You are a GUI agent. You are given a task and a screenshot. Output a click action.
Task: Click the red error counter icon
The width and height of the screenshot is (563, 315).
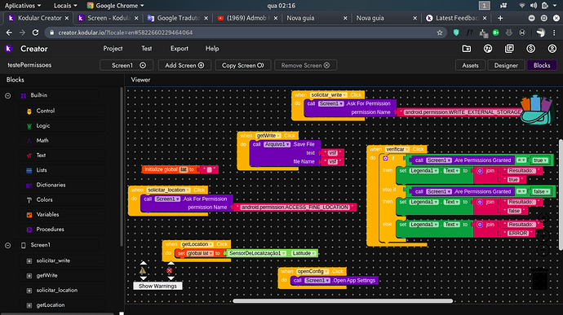point(169,270)
